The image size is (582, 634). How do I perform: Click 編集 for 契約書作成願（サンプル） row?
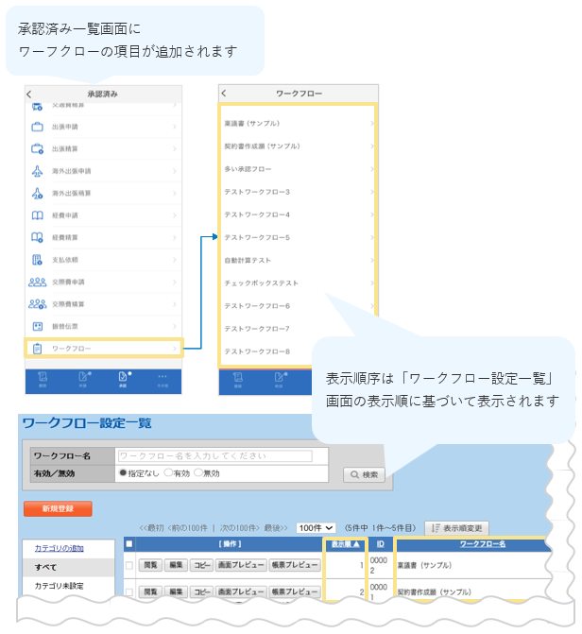(x=176, y=591)
